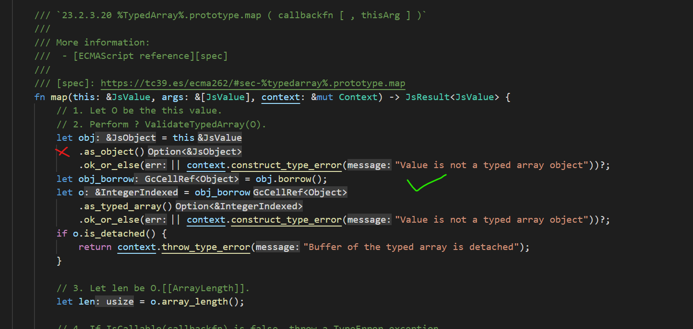
Task: Select the 'mut' keyword in the signature
Action: (325, 97)
